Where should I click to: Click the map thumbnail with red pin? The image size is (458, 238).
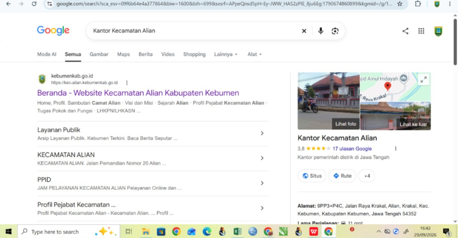pos(388,87)
